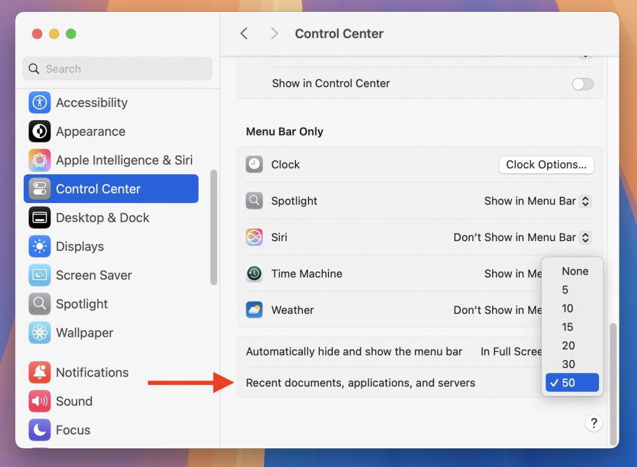Click the back navigation arrow
This screenshot has width=637, height=467.
click(244, 34)
